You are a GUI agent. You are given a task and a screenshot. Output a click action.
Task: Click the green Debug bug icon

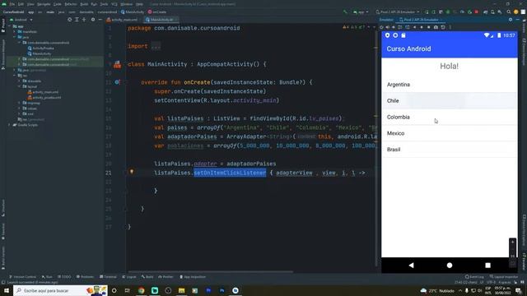pyautogui.click(x=448, y=12)
